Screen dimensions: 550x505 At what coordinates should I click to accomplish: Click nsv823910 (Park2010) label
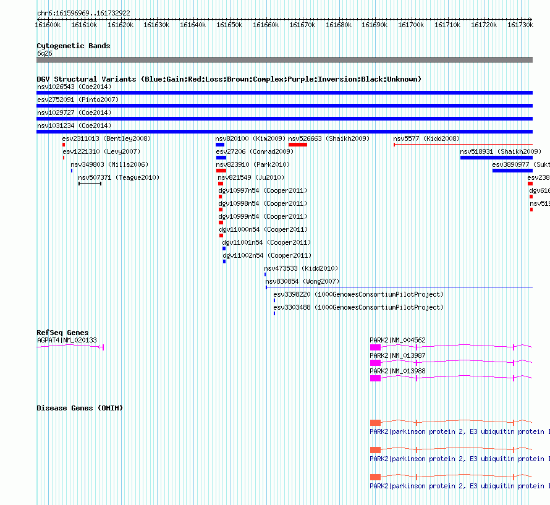point(253,164)
